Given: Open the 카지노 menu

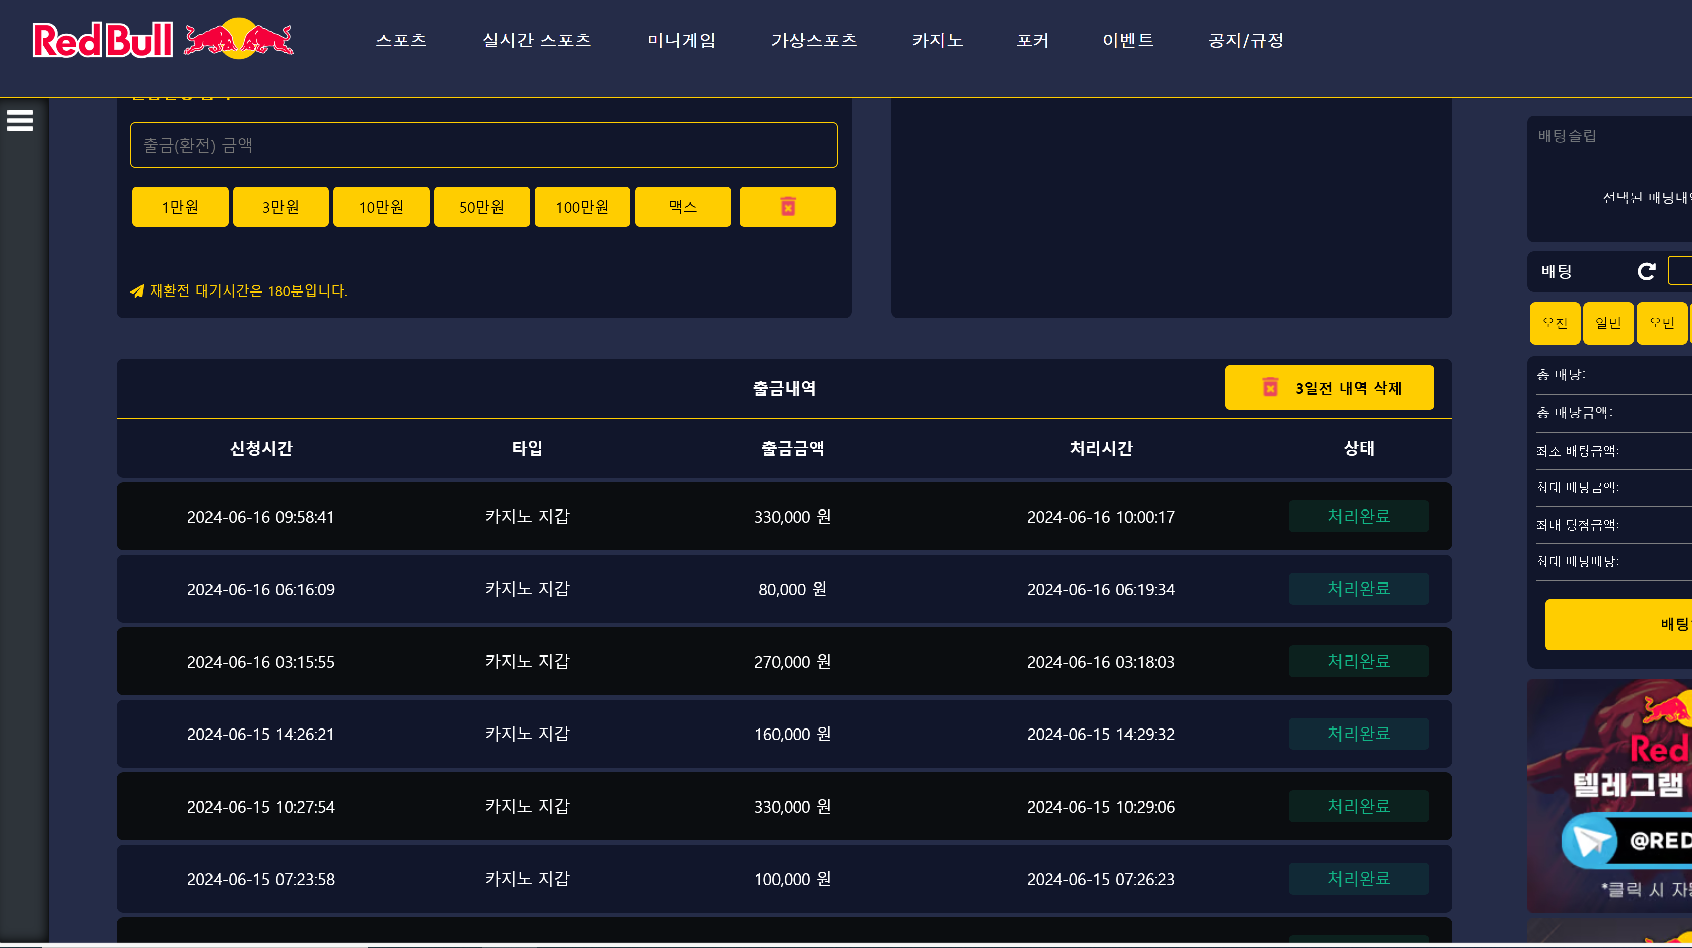Looking at the screenshot, I should coord(937,41).
